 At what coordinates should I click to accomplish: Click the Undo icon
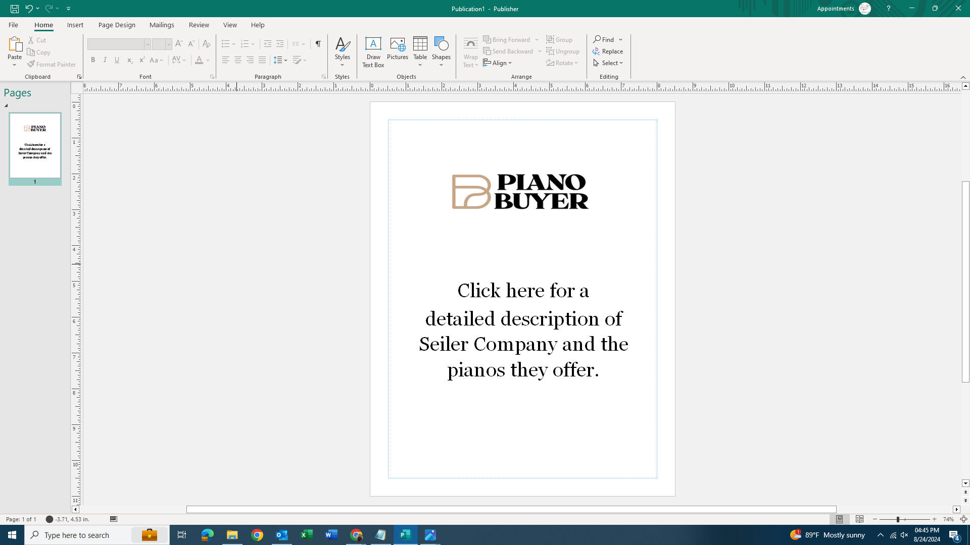[29, 9]
